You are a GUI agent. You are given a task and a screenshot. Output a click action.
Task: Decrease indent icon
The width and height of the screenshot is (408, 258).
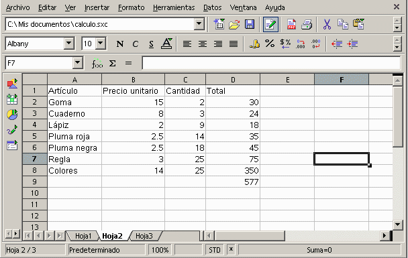337,44
